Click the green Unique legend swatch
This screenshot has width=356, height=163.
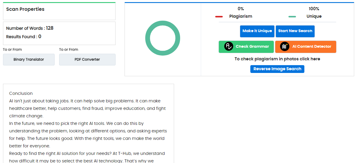292,17
